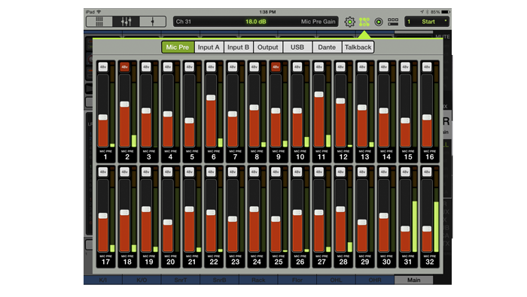Click the Ch 31 Mic Pre Gain display
Image resolution: width=527 pixels, height=297 pixels.
[x=256, y=22]
